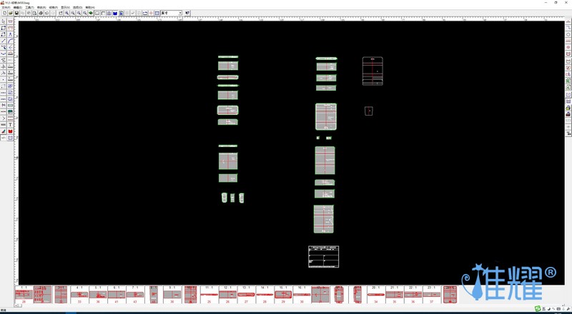Open the 文件(F) menu
Screen dimensions: 572x314
click(x=6, y=7)
